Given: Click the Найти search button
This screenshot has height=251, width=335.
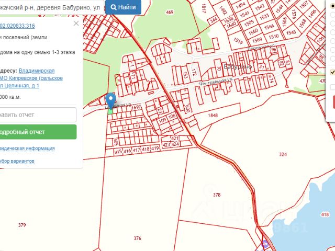Looking at the screenshot, I should pyautogui.click(x=122, y=7).
